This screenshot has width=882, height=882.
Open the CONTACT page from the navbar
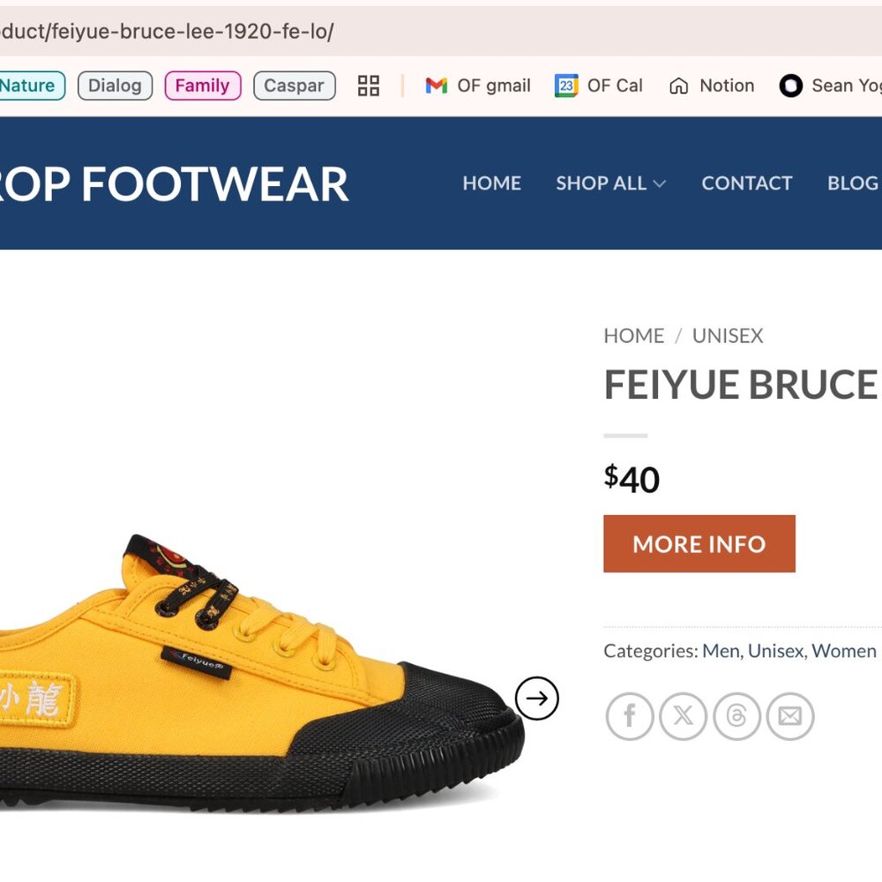point(746,183)
